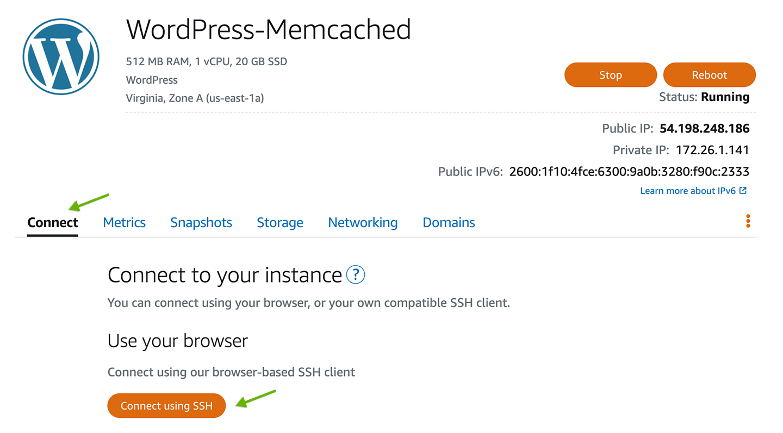Go to the Storage tab
Viewport: 783px width, 433px height.
[x=280, y=223]
